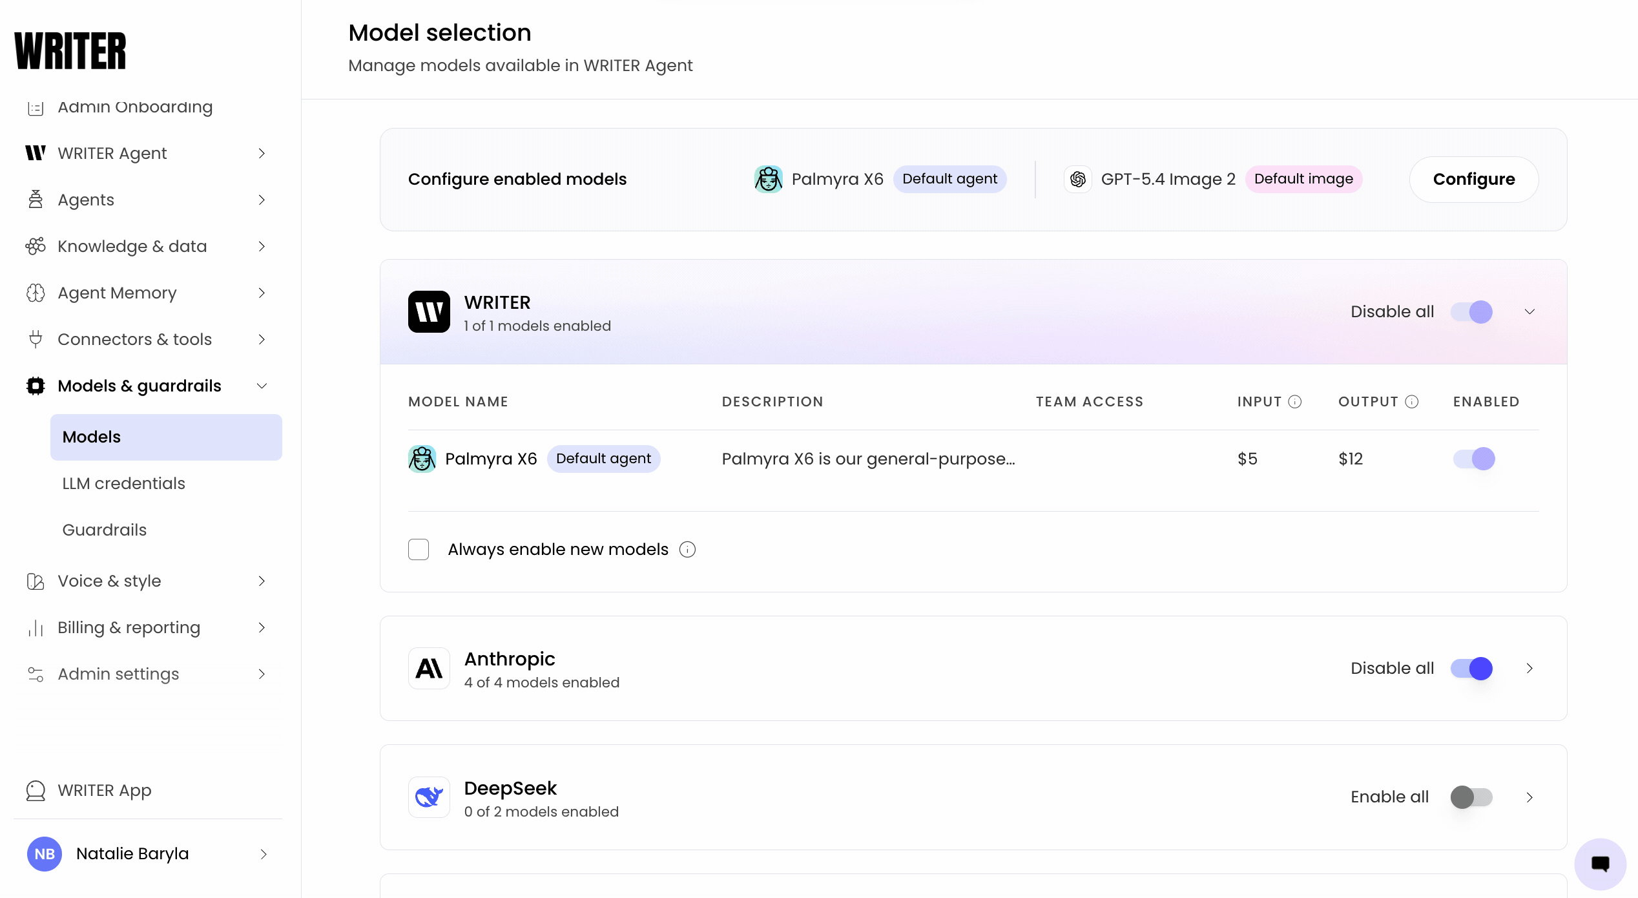
Task: Click the WRITER Agent W icon
Action: 36,153
